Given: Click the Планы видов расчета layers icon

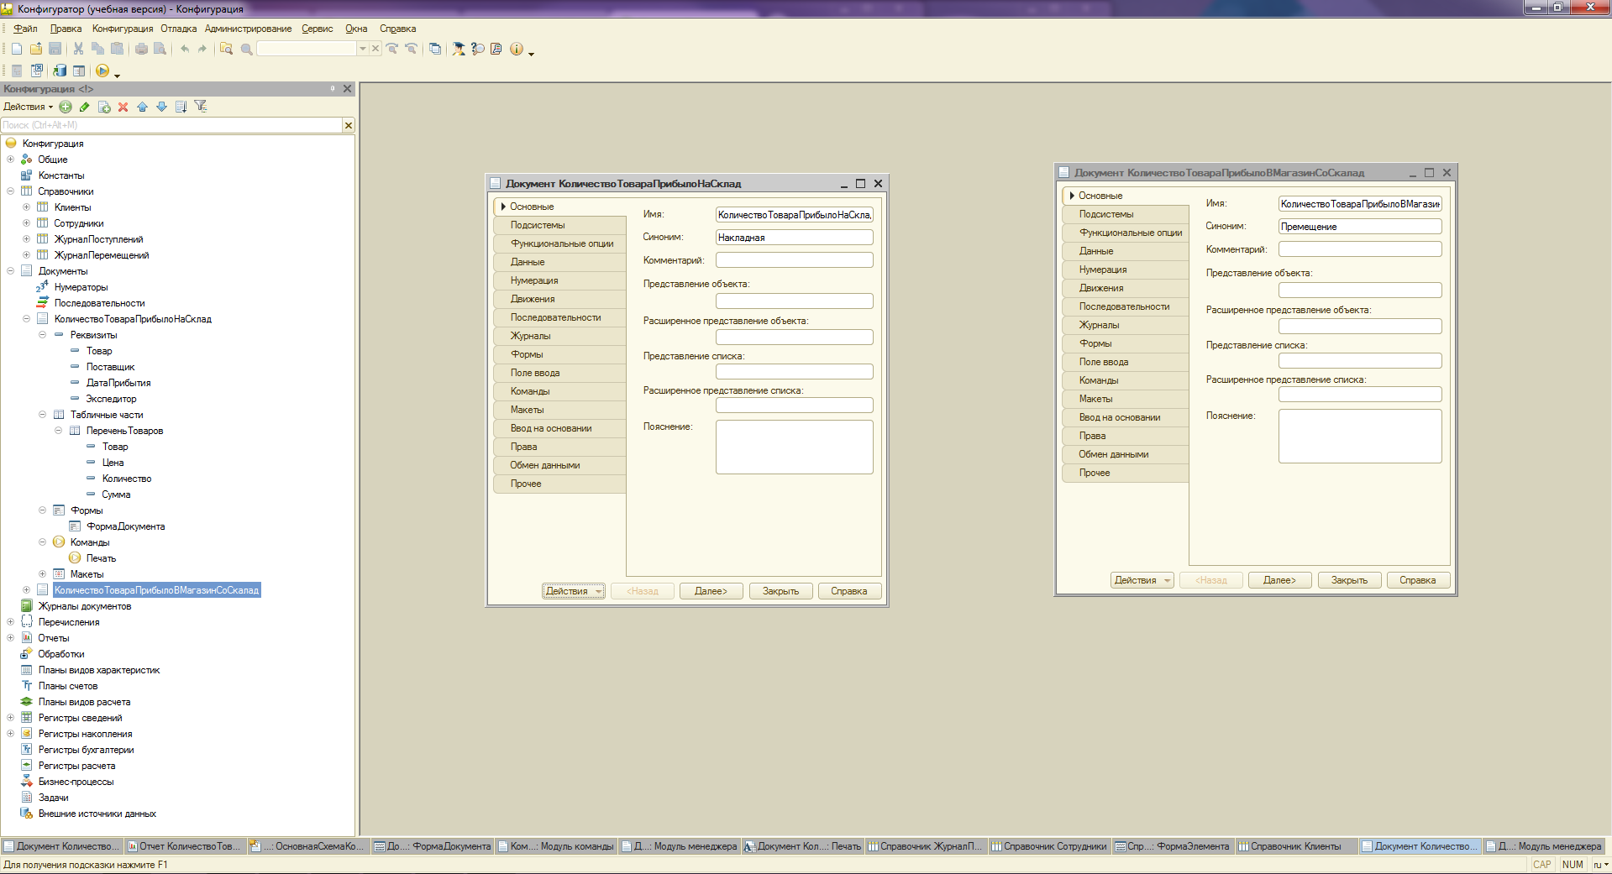Looking at the screenshot, I should click(26, 702).
